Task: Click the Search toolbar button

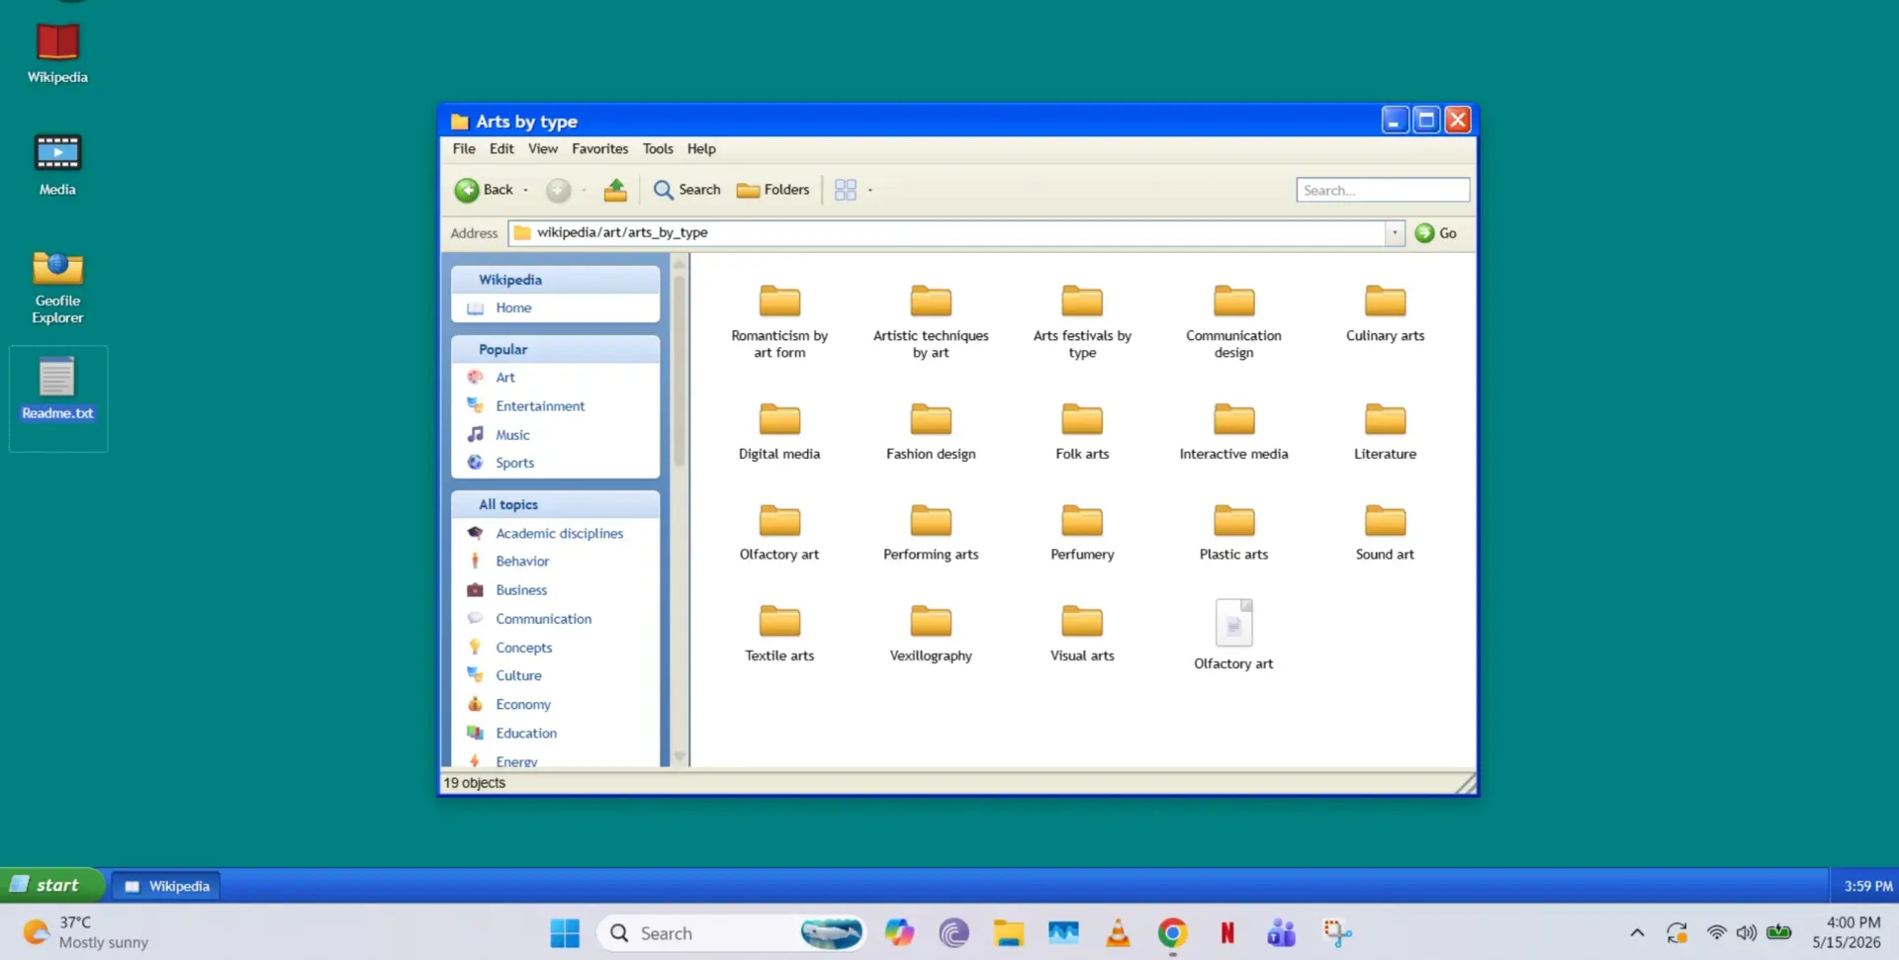Action: (686, 190)
